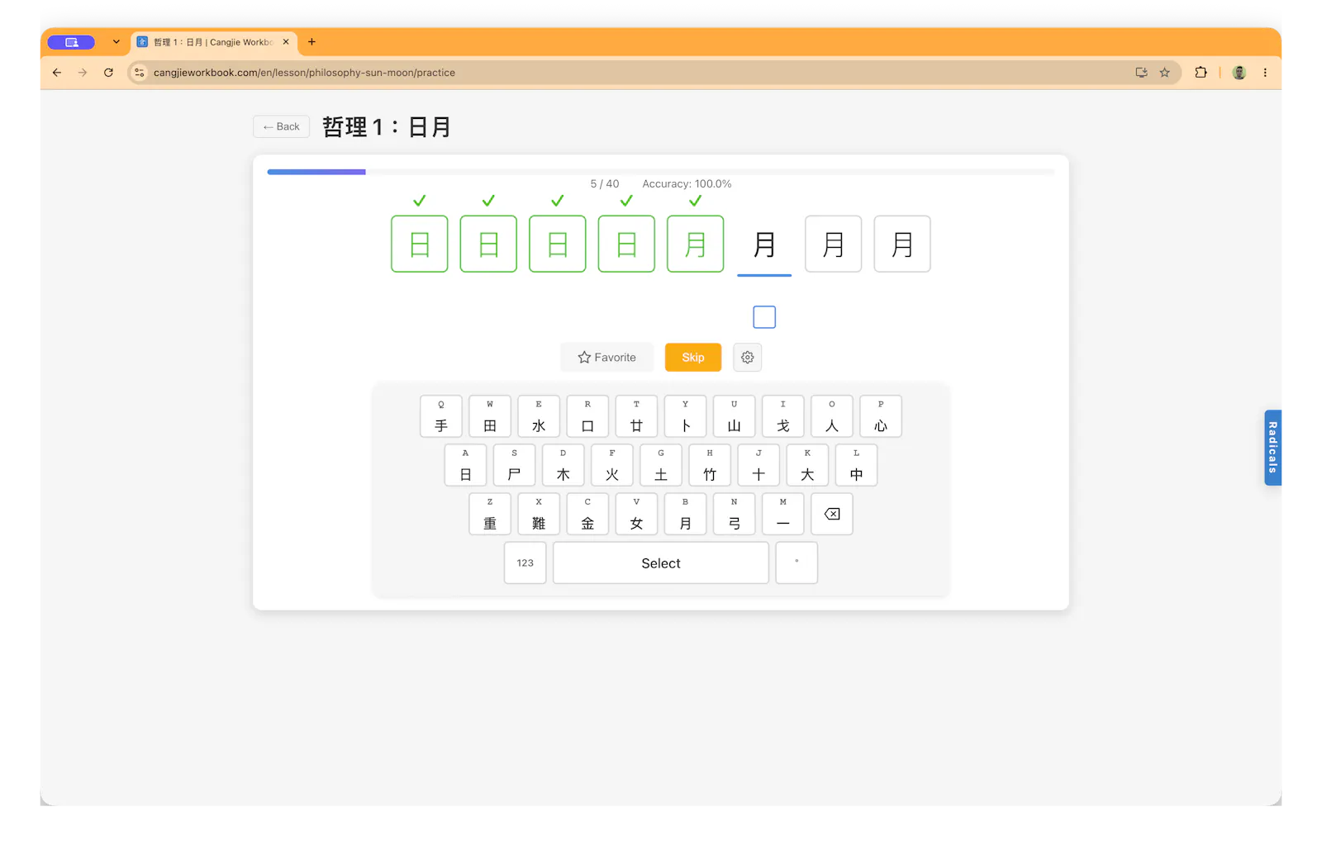Hit the N 弓 key
Screen dimensions: 1322x859
click(734, 514)
